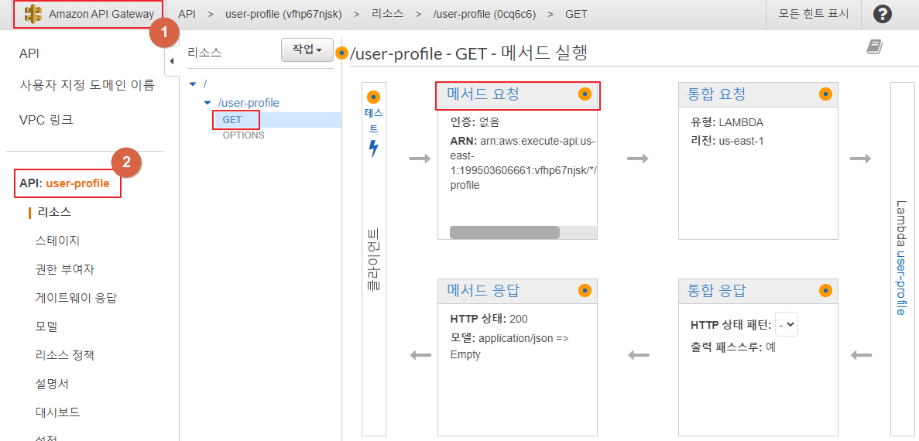Select 스테이지 in the sidebar
This screenshot has height=441, width=919.
(x=57, y=241)
